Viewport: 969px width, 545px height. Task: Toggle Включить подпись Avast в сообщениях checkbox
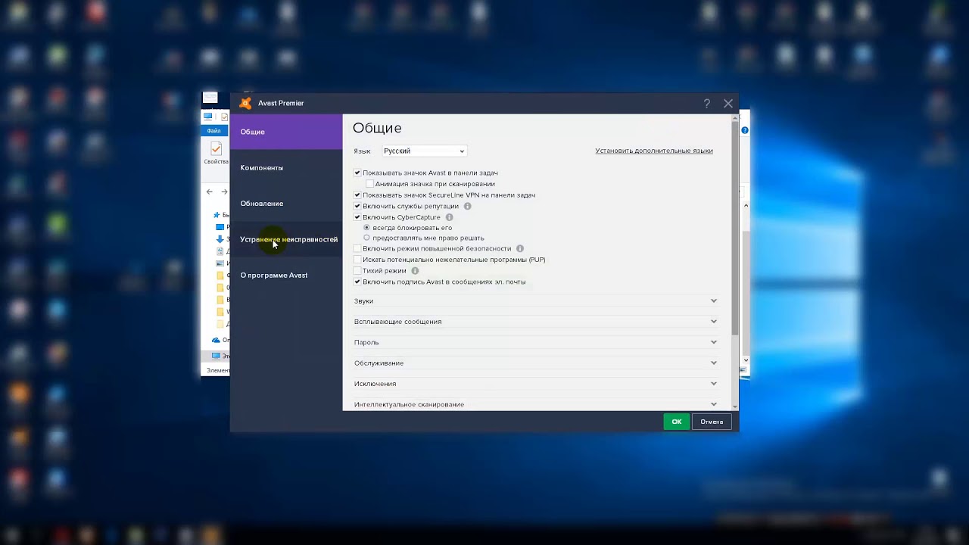pyautogui.click(x=357, y=282)
